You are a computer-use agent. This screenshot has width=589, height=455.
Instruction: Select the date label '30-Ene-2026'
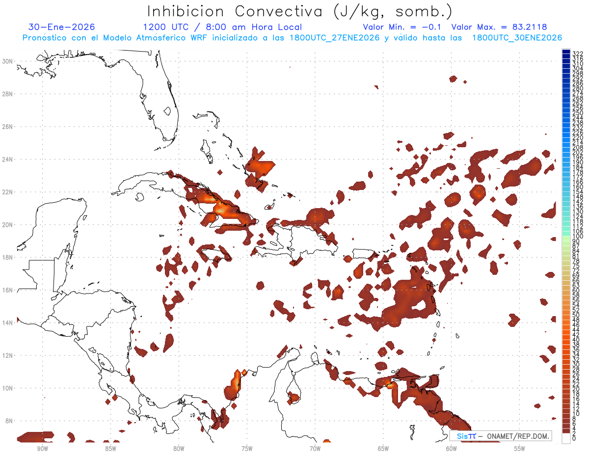62,27
